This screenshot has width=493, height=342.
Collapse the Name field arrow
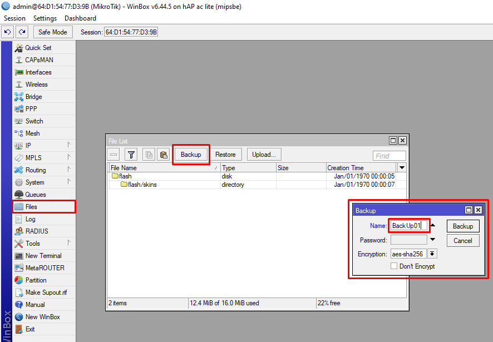coord(433,226)
